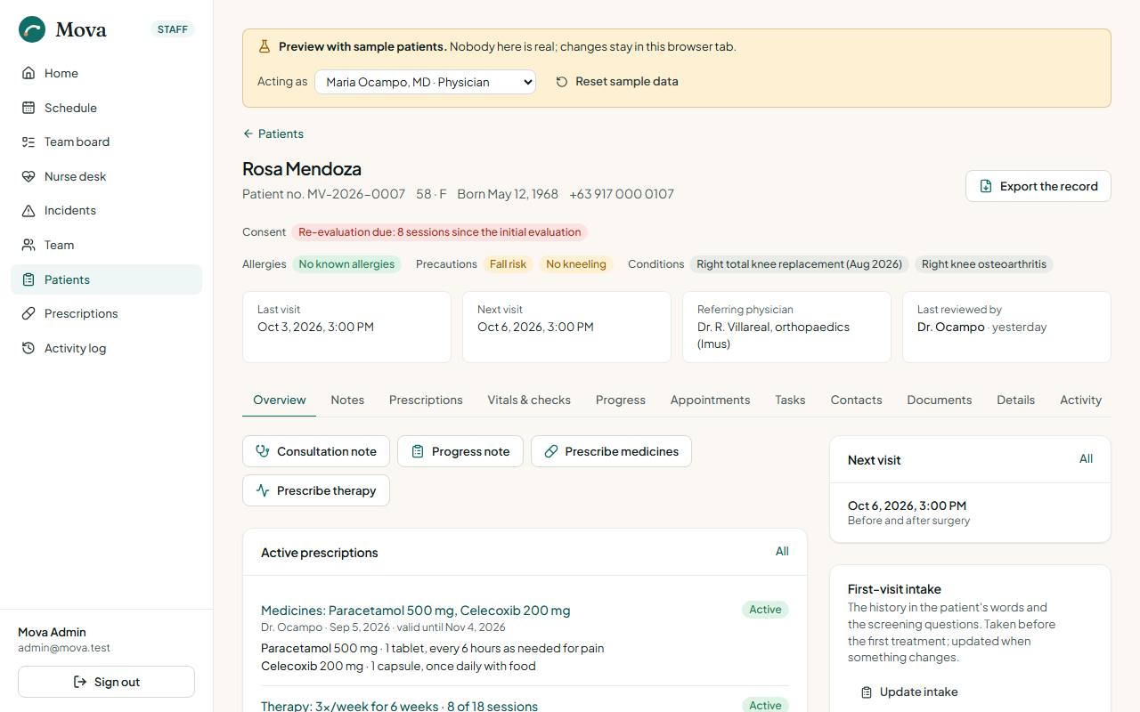
Task: Click the sign-out arrow icon
Action: [x=80, y=682]
